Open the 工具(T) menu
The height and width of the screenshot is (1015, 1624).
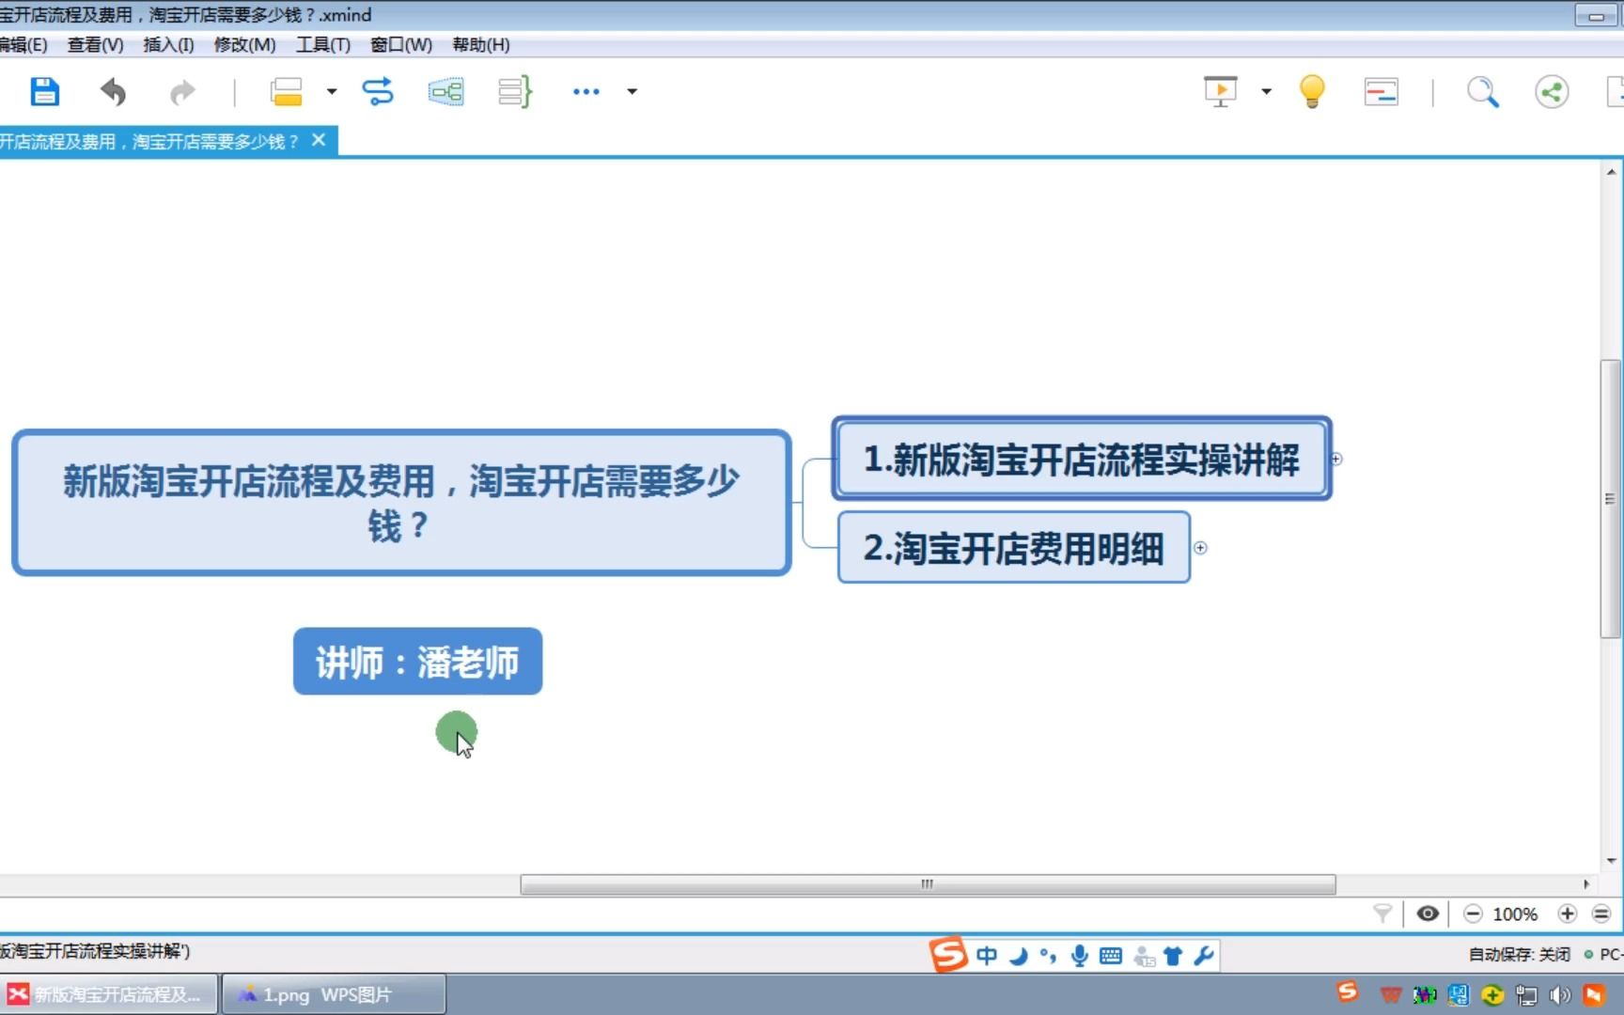coord(322,44)
